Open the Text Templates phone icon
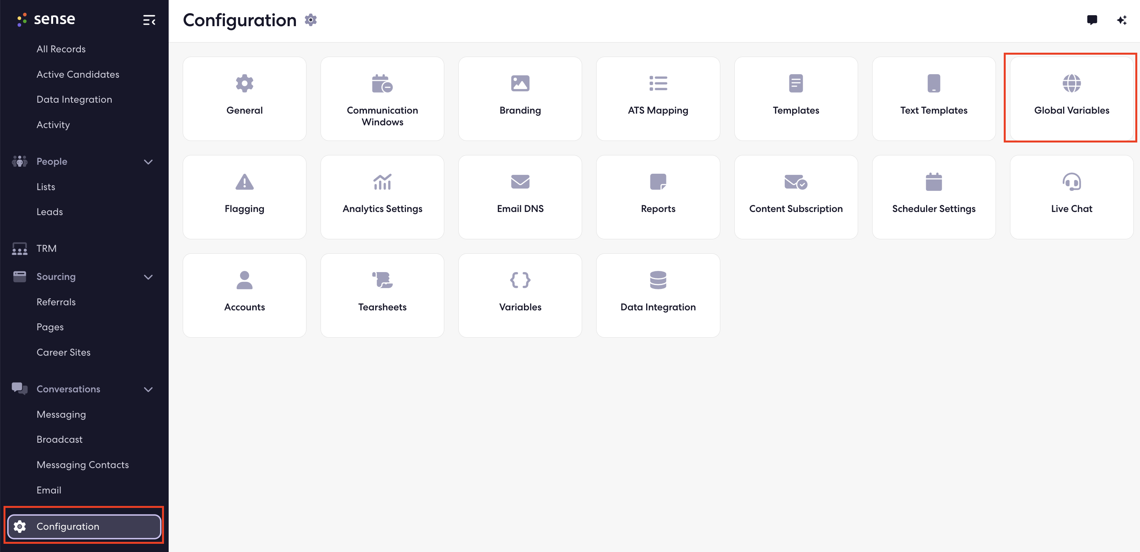This screenshot has height=552, width=1140. (934, 83)
